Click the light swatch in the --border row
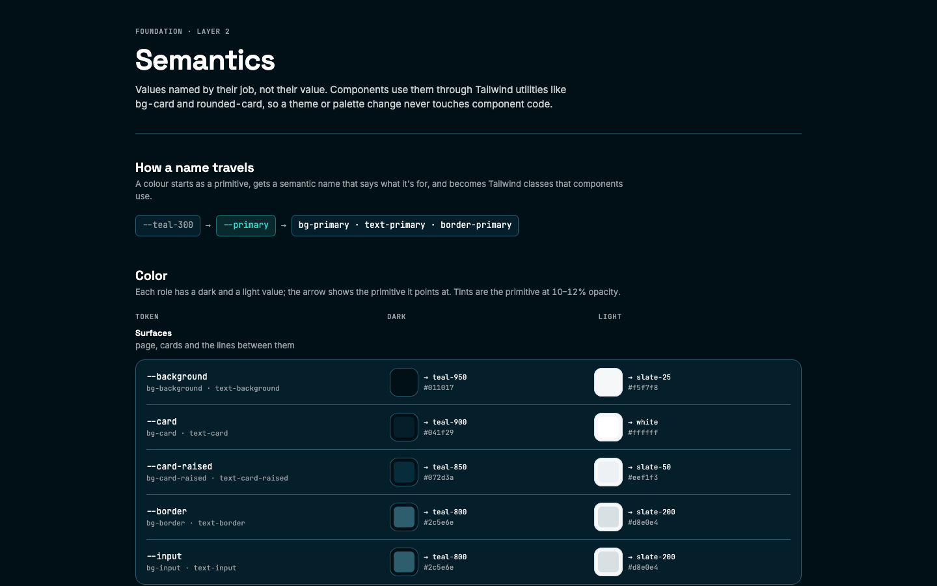 pyautogui.click(x=608, y=517)
